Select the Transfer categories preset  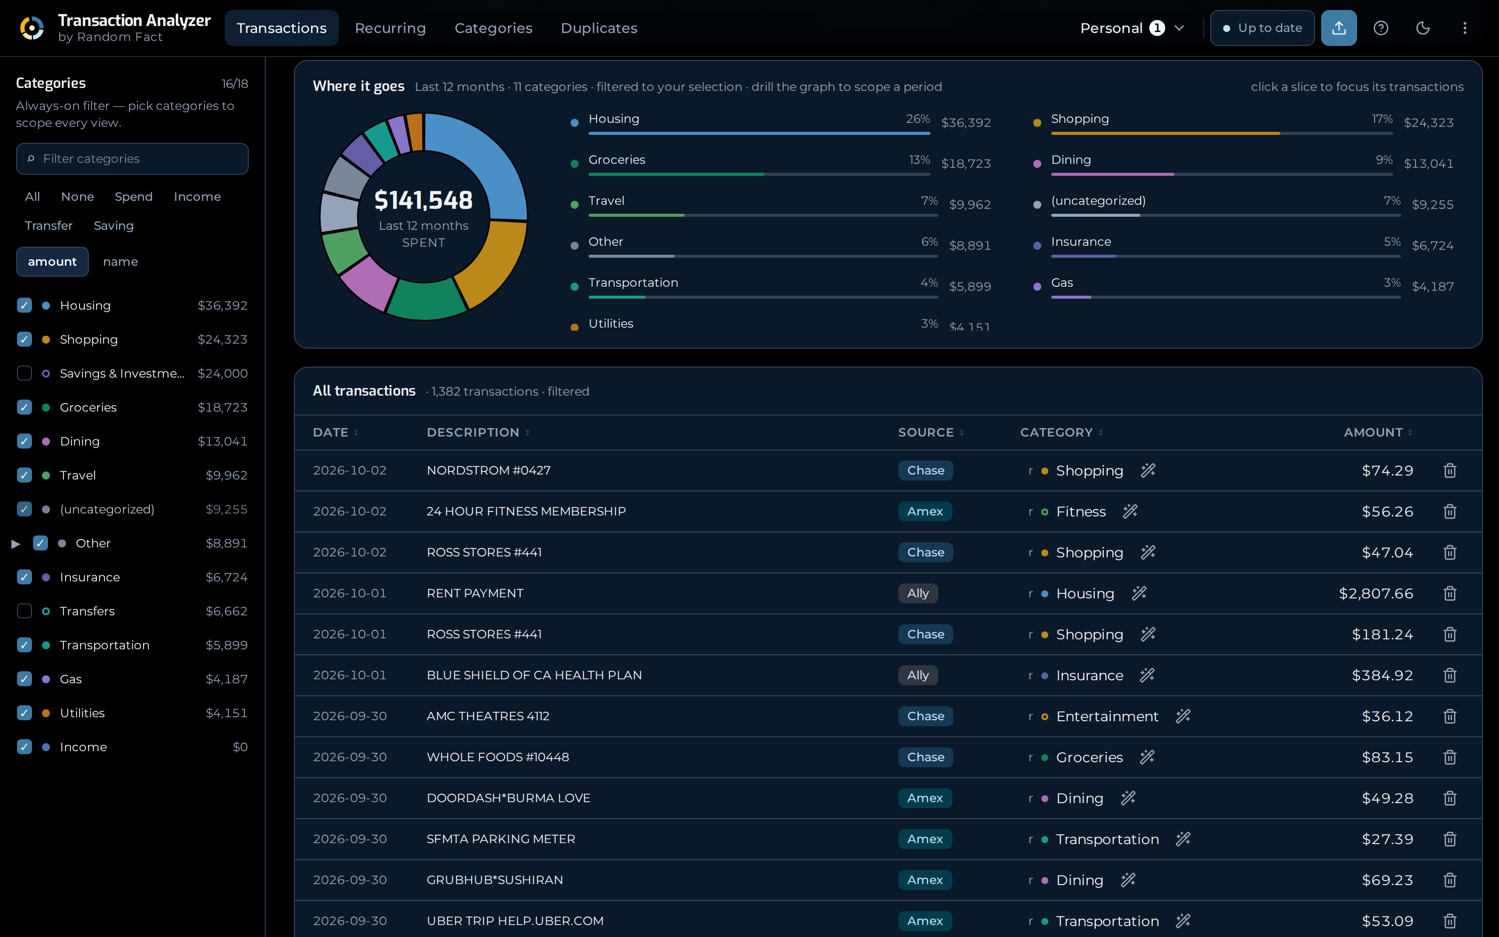[48, 226]
